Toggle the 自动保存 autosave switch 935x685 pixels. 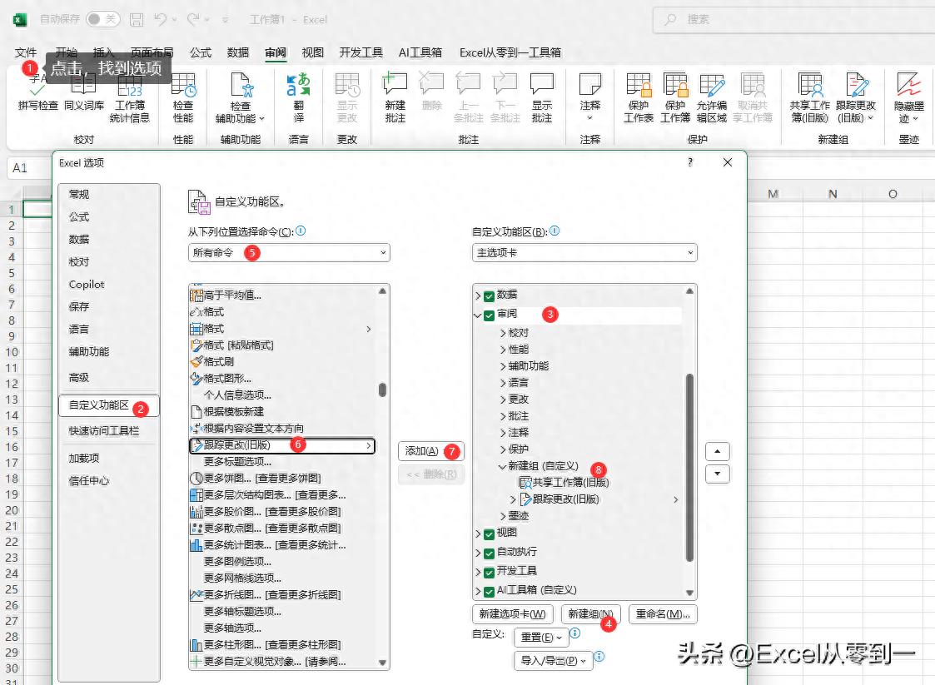click(102, 19)
